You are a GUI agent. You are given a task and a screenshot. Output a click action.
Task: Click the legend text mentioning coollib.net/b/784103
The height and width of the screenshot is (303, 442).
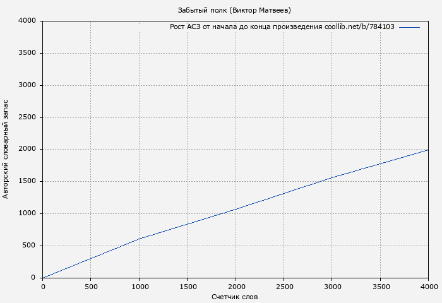click(282, 27)
